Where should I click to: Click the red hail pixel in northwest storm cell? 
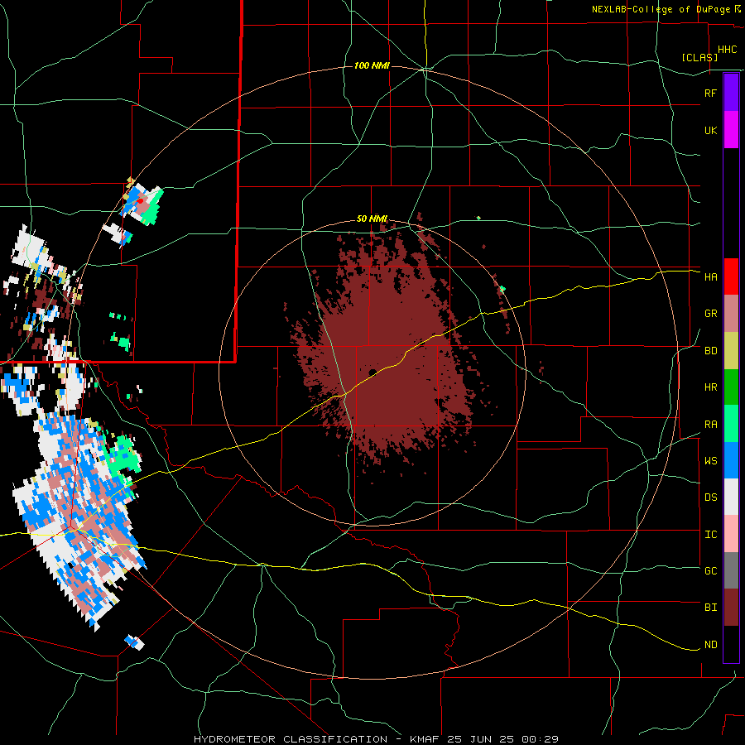point(140,201)
